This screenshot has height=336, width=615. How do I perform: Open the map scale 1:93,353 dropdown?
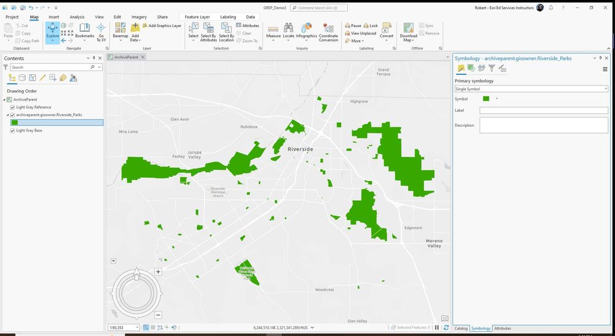pyautogui.click(x=137, y=327)
